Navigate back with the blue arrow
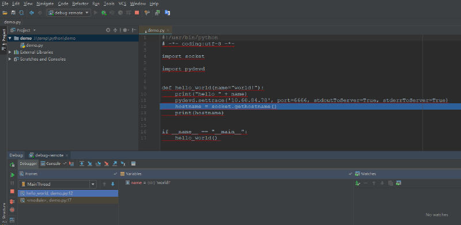The height and width of the screenshot is (225, 461). coord(32,13)
